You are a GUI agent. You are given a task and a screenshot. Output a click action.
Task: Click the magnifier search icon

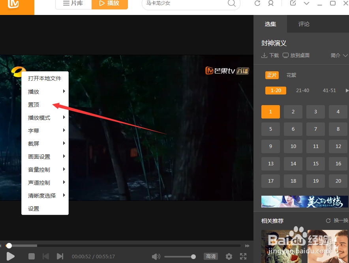pyautogui.click(x=231, y=3)
